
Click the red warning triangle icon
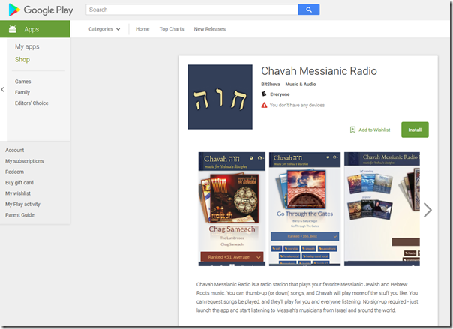point(264,105)
